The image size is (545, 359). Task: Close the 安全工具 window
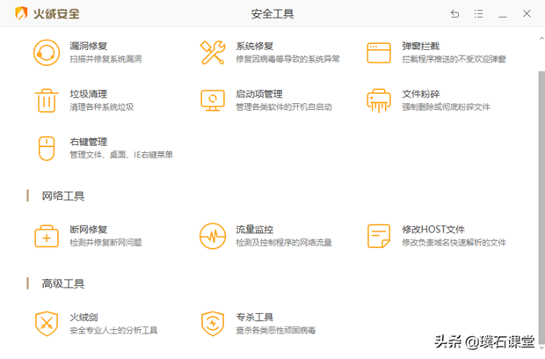(x=527, y=13)
